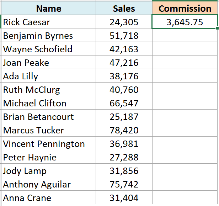
Task: Click the fill handle of the selected cell
Action: (x=217, y=28)
